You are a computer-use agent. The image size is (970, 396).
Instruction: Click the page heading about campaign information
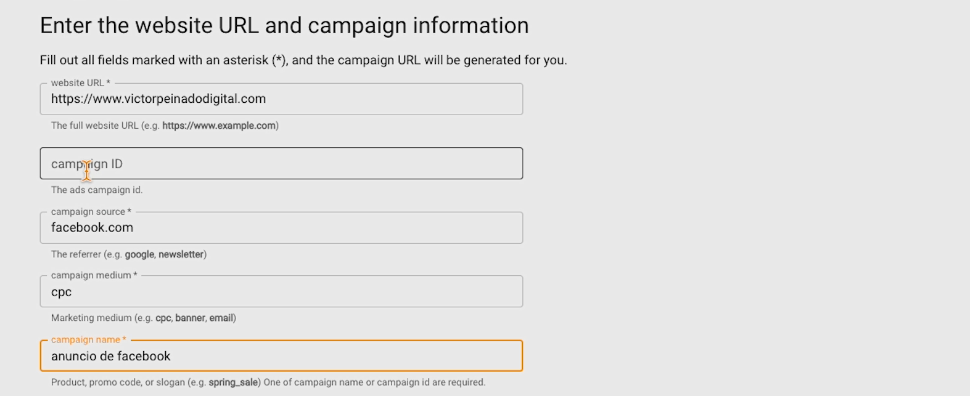[x=284, y=25]
